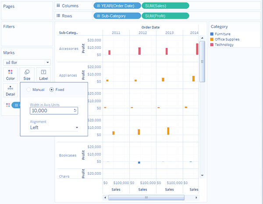The width and height of the screenshot is (263, 204).
Task: Click the Appliances 2014 orange bar
Action: click(x=193, y=79)
